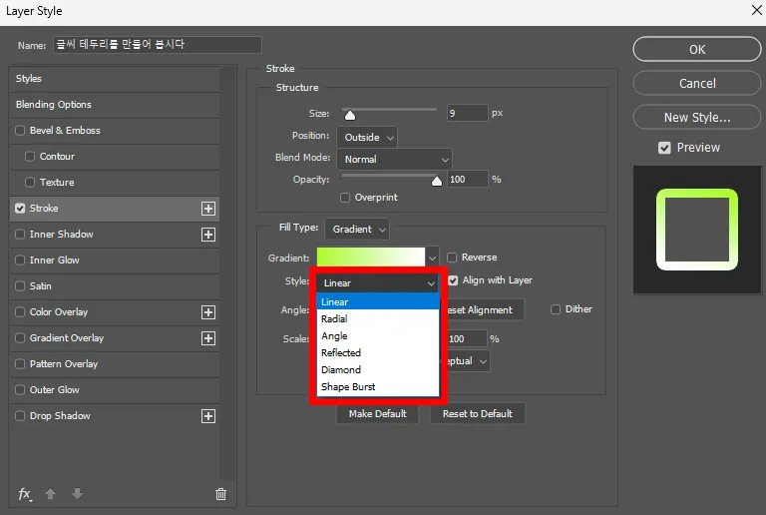Open the Blend Mode dropdown set to Normal
Screen dimensions: 766x515
(394, 160)
